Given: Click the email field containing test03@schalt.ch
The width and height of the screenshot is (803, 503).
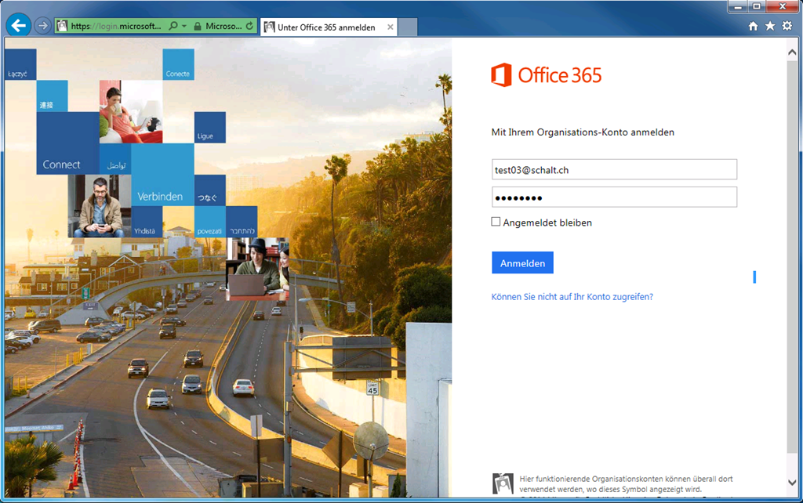Looking at the screenshot, I should coord(614,169).
